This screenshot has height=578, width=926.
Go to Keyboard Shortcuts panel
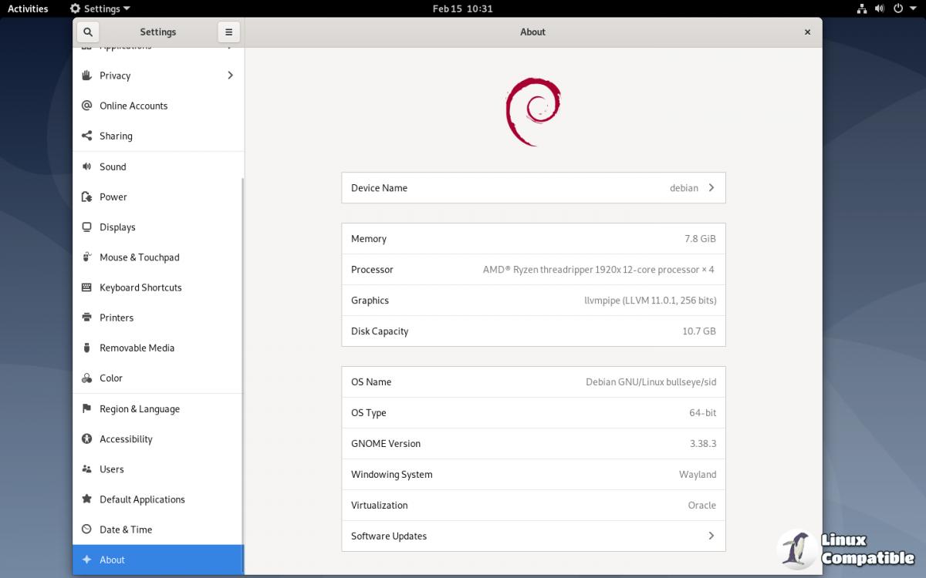(x=140, y=287)
